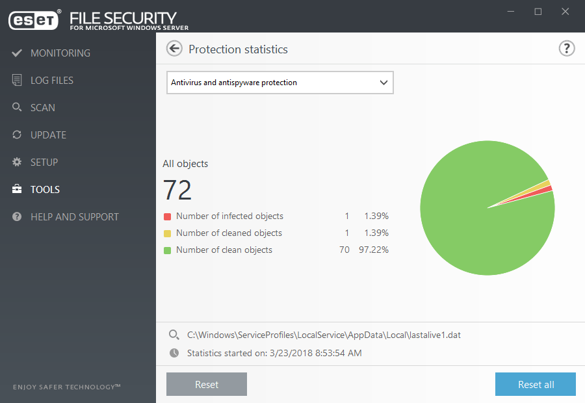Open the MONITORING menu item
585x403 pixels.
[x=60, y=53]
